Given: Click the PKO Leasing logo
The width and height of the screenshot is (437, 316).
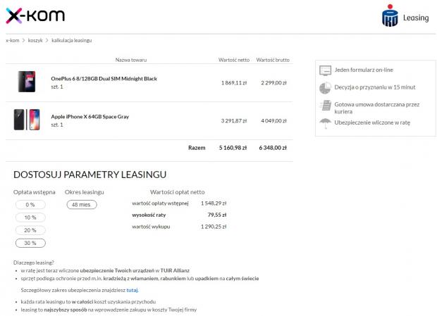Looking at the screenshot, I should pyautogui.click(x=405, y=15).
